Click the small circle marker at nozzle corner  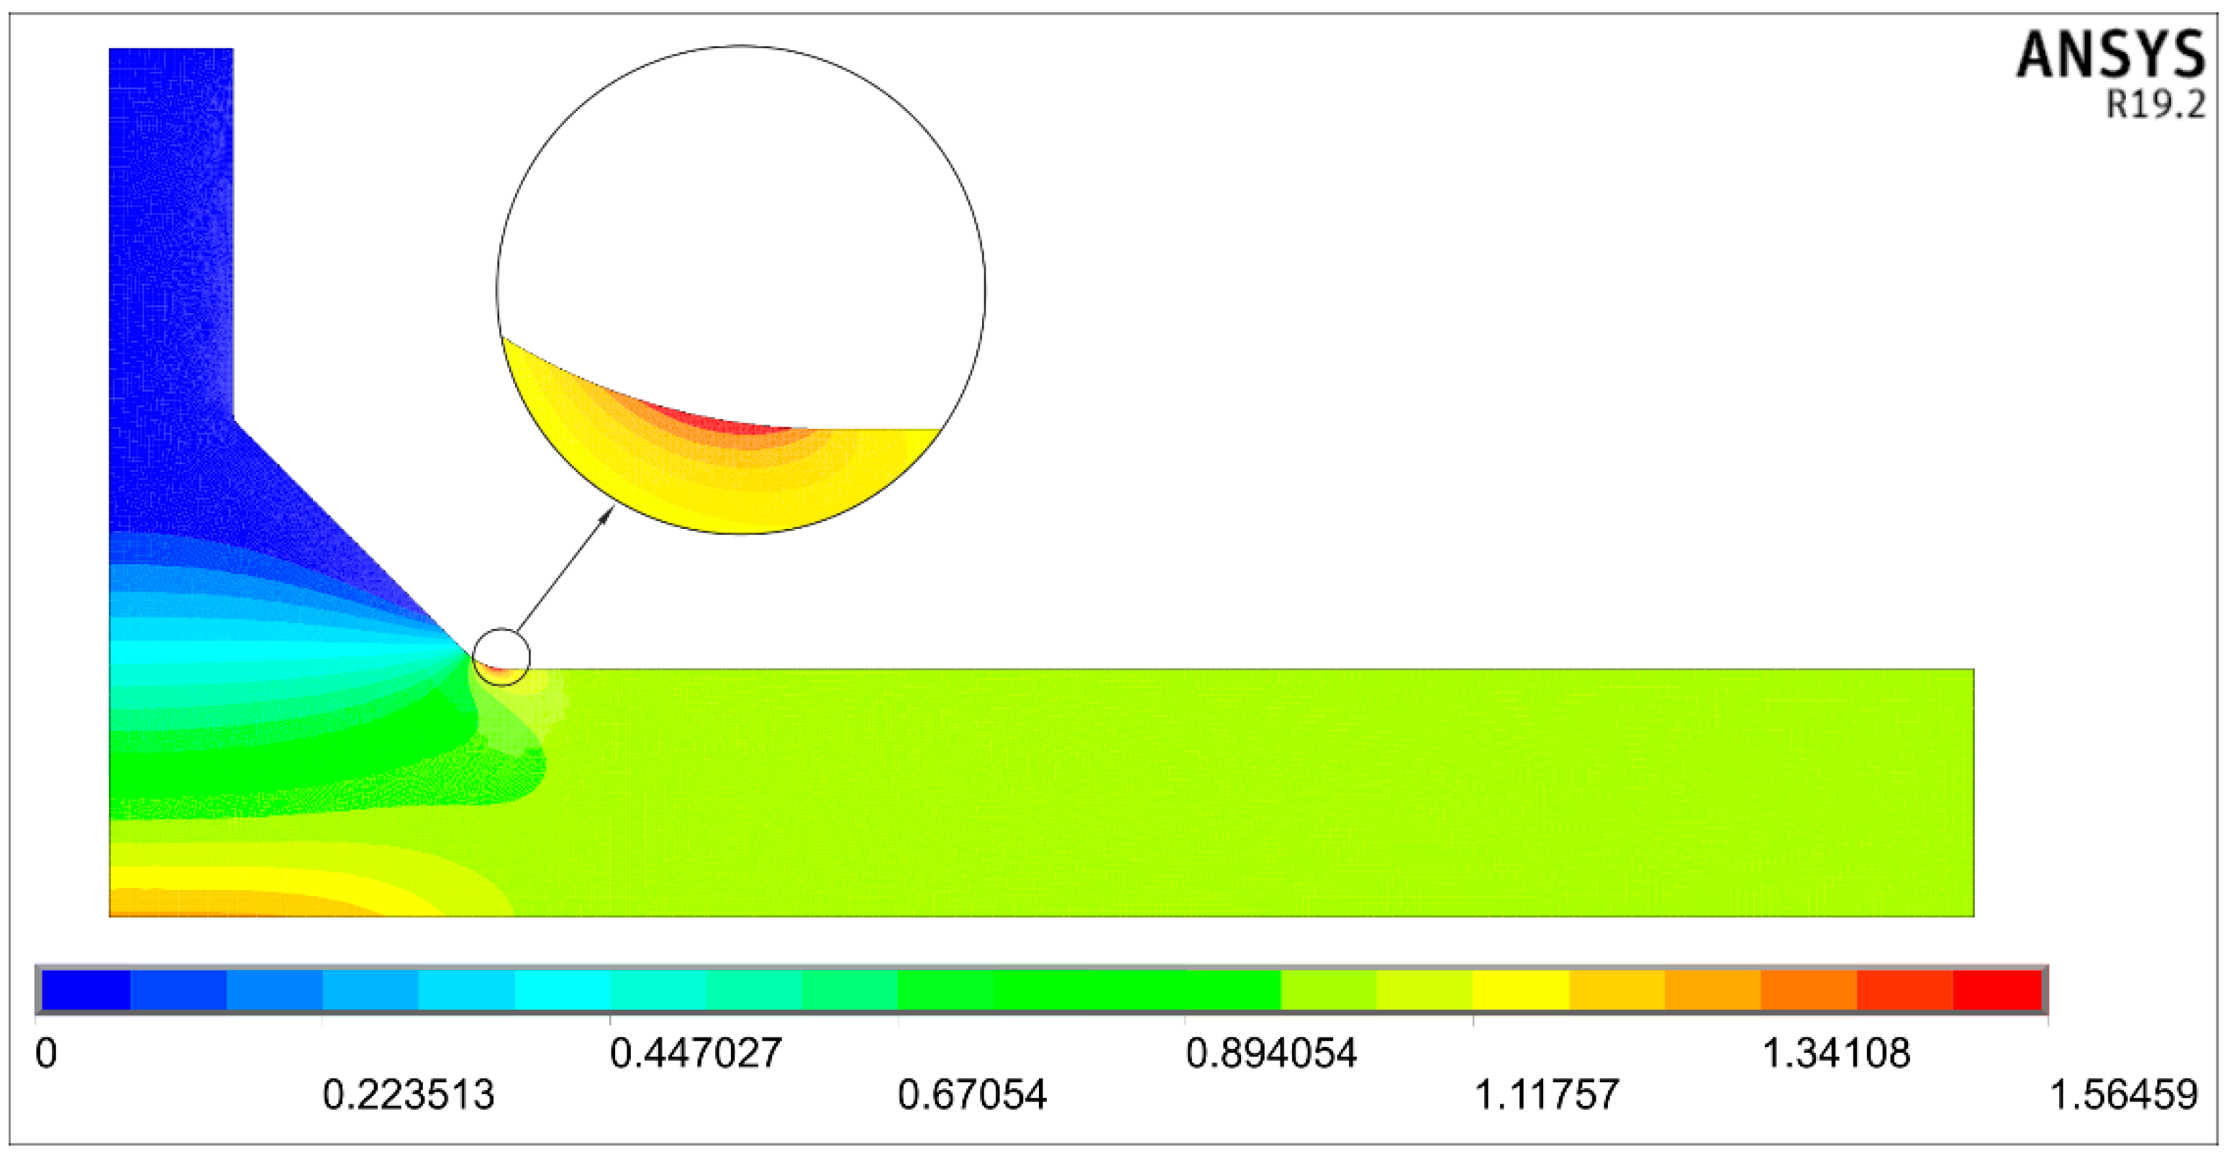pos(501,657)
